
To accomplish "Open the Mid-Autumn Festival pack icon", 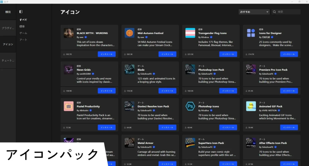I will point(129,33).
